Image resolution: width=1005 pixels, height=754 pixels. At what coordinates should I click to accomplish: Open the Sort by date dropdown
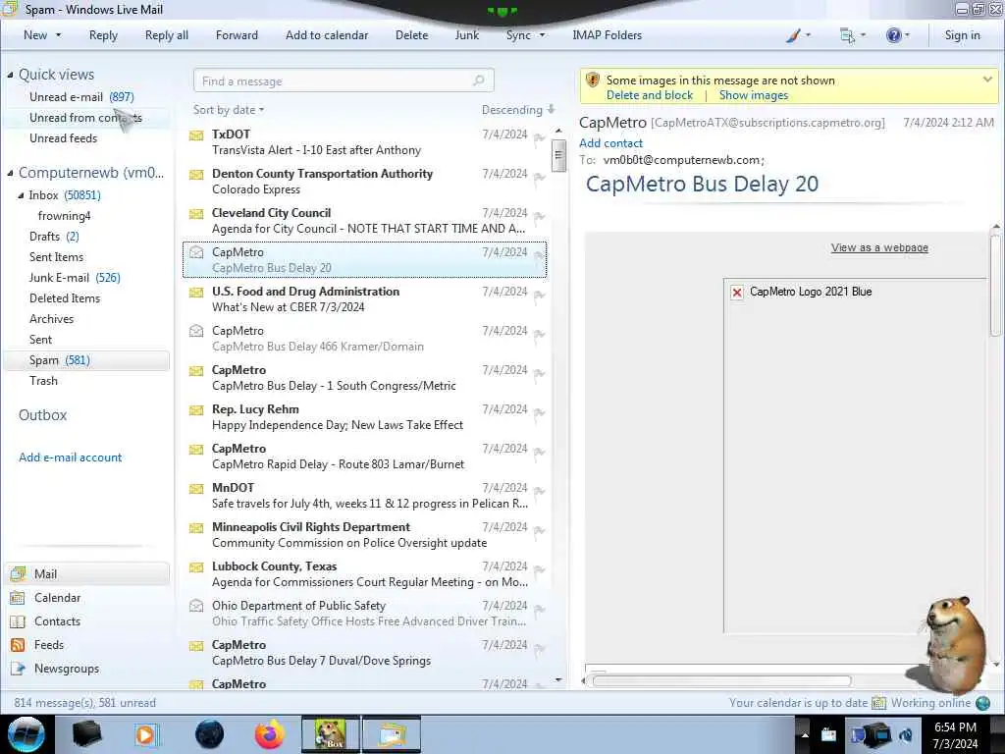229,110
